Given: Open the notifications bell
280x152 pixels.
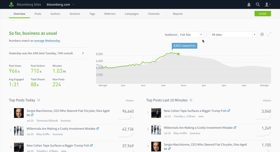Looking at the screenshot, I should [x=249, y=5].
